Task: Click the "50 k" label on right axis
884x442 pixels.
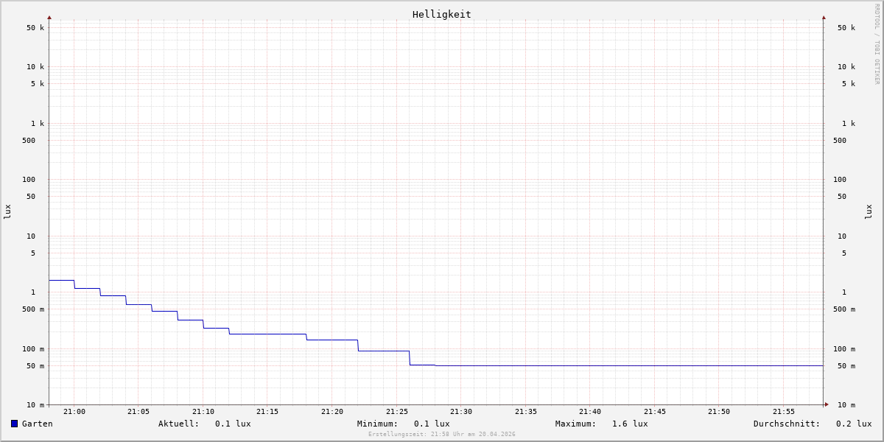Action: (x=846, y=28)
